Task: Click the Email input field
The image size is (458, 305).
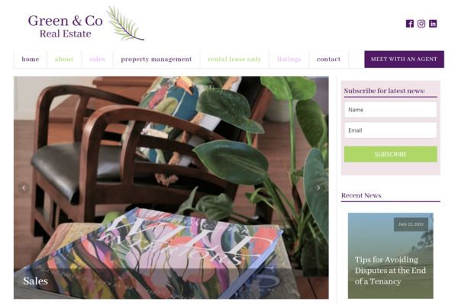Action: coord(391,130)
